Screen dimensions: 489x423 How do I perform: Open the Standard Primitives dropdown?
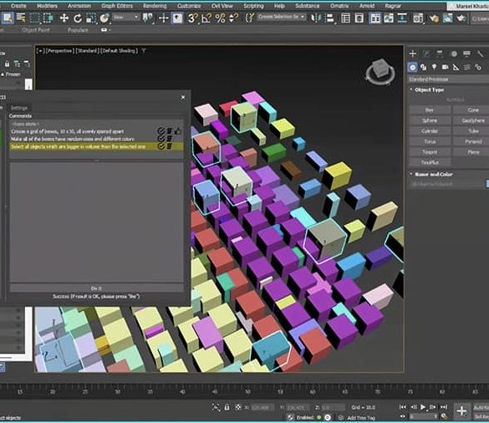[448, 79]
